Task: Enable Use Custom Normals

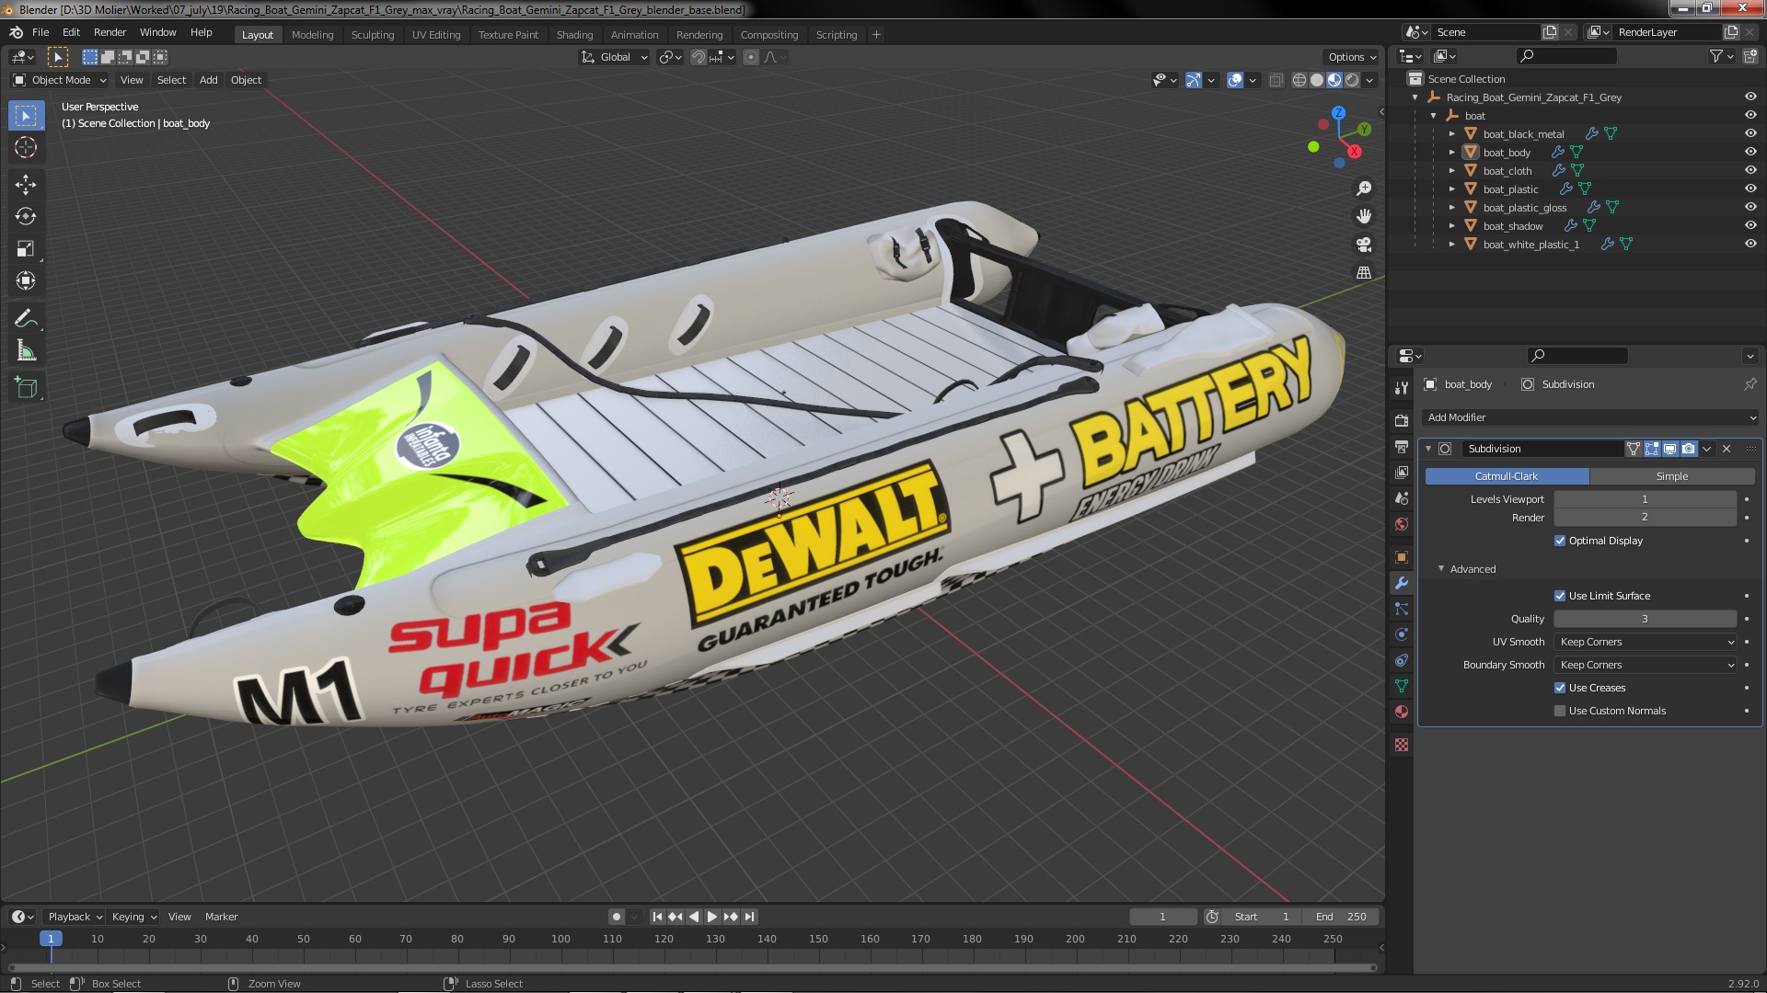Action: click(1560, 711)
